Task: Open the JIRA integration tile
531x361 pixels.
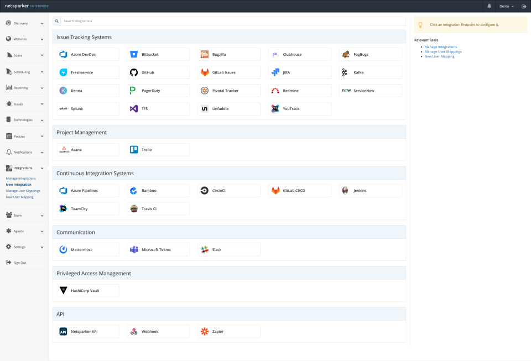Action: (299, 72)
